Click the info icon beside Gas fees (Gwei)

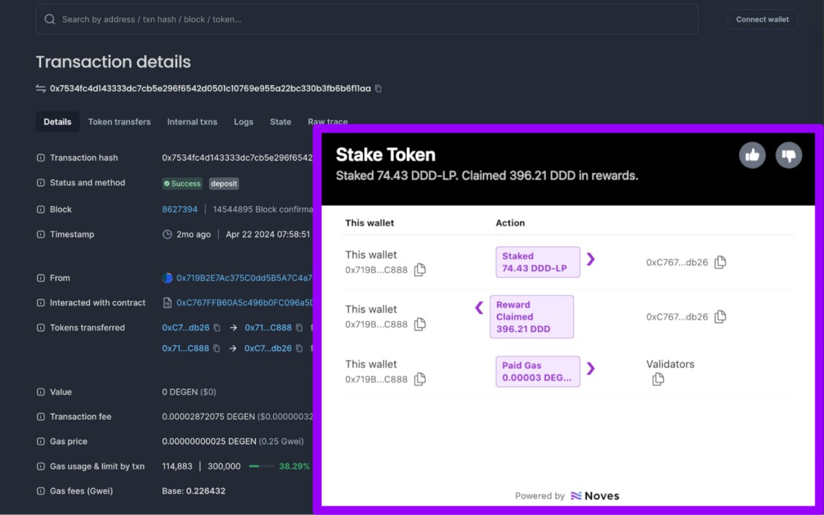(x=41, y=491)
